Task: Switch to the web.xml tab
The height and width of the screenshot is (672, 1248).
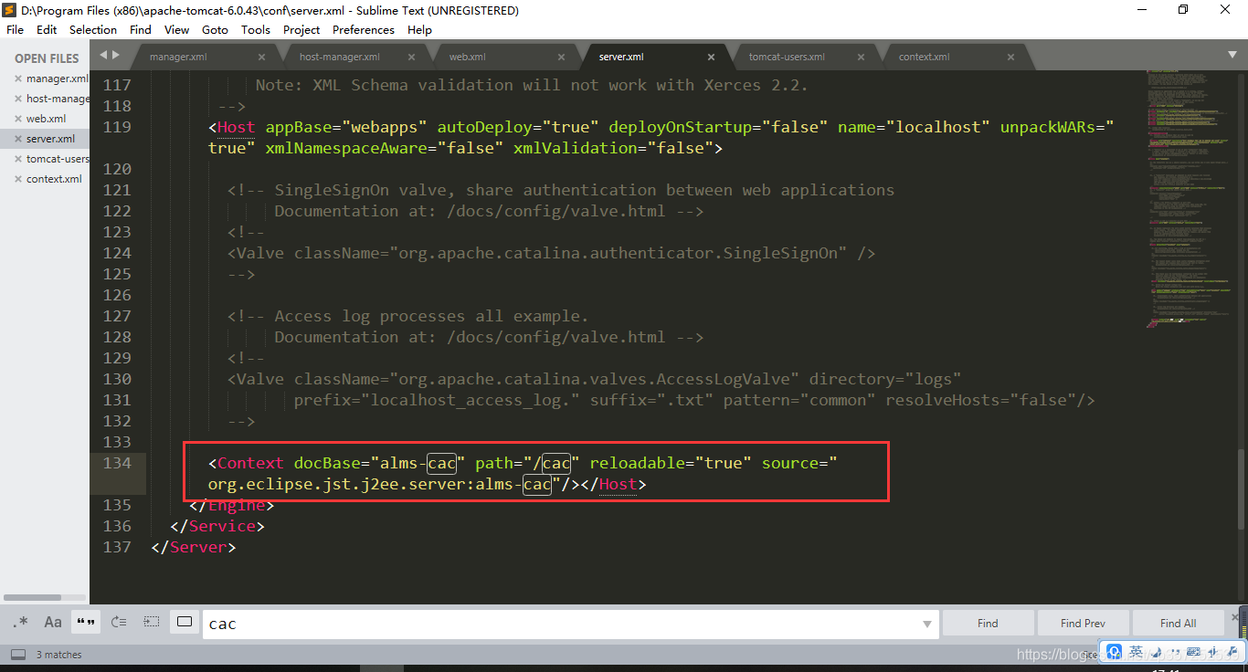Action: (466, 56)
